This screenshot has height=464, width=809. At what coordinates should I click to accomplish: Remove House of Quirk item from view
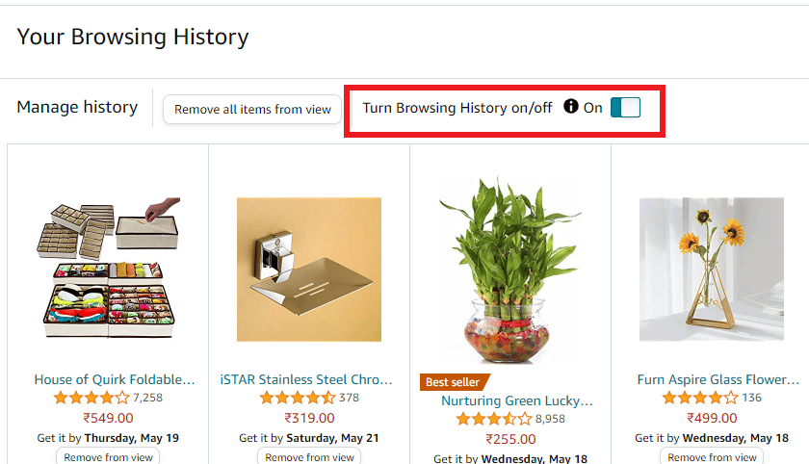[108, 457]
